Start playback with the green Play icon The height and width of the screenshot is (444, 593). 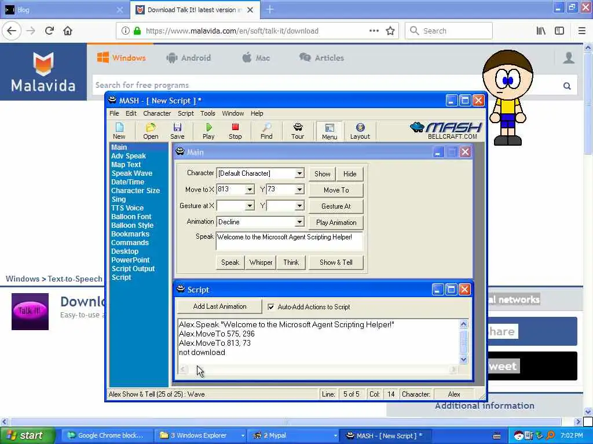click(208, 131)
